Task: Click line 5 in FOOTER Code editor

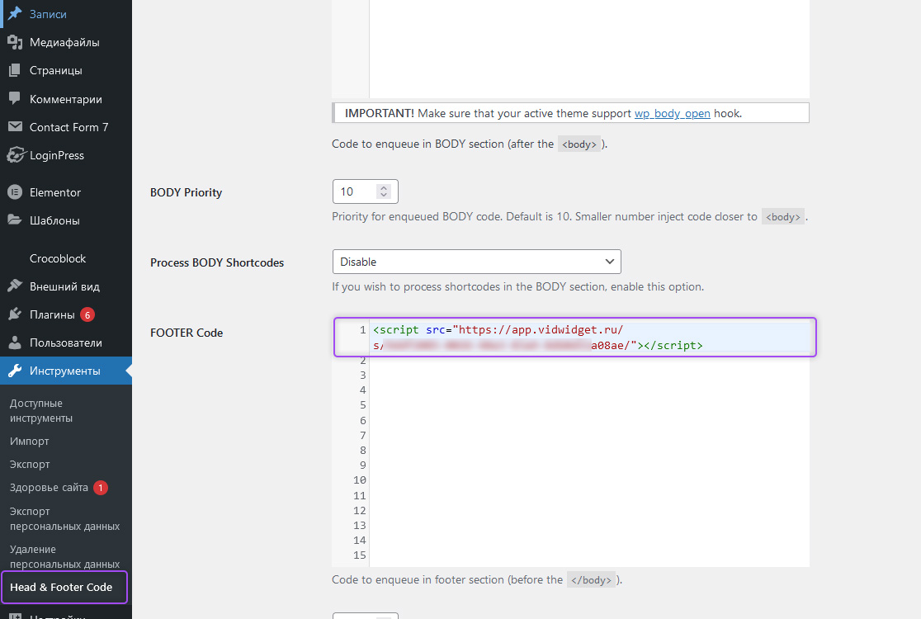Action: coord(589,405)
